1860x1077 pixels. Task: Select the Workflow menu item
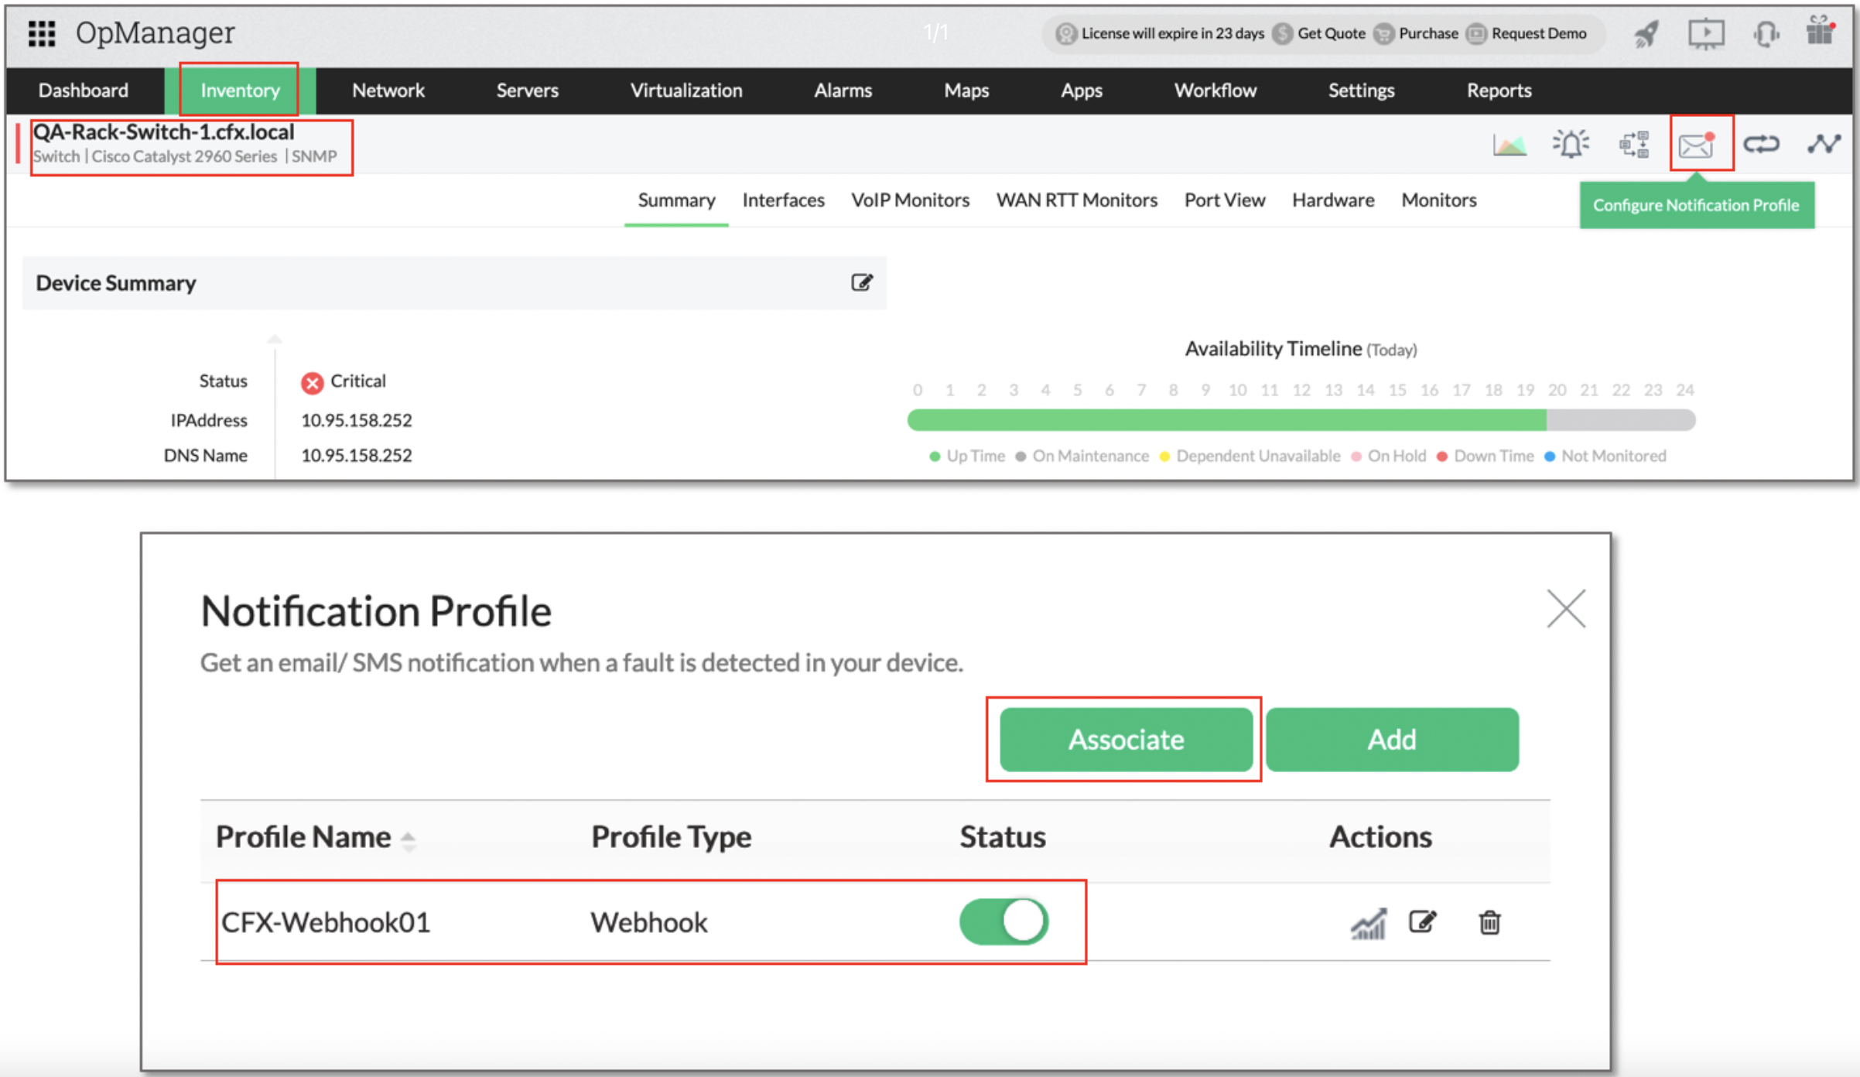(1215, 90)
